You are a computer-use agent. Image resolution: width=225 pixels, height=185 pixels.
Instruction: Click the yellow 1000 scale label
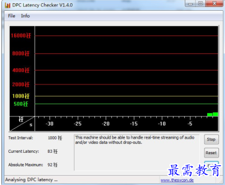[21, 96]
